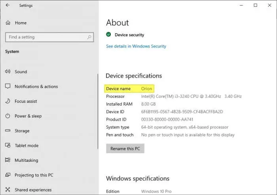Open Power & sleep settings
This screenshot has height=195, width=277.
[28, 116]
